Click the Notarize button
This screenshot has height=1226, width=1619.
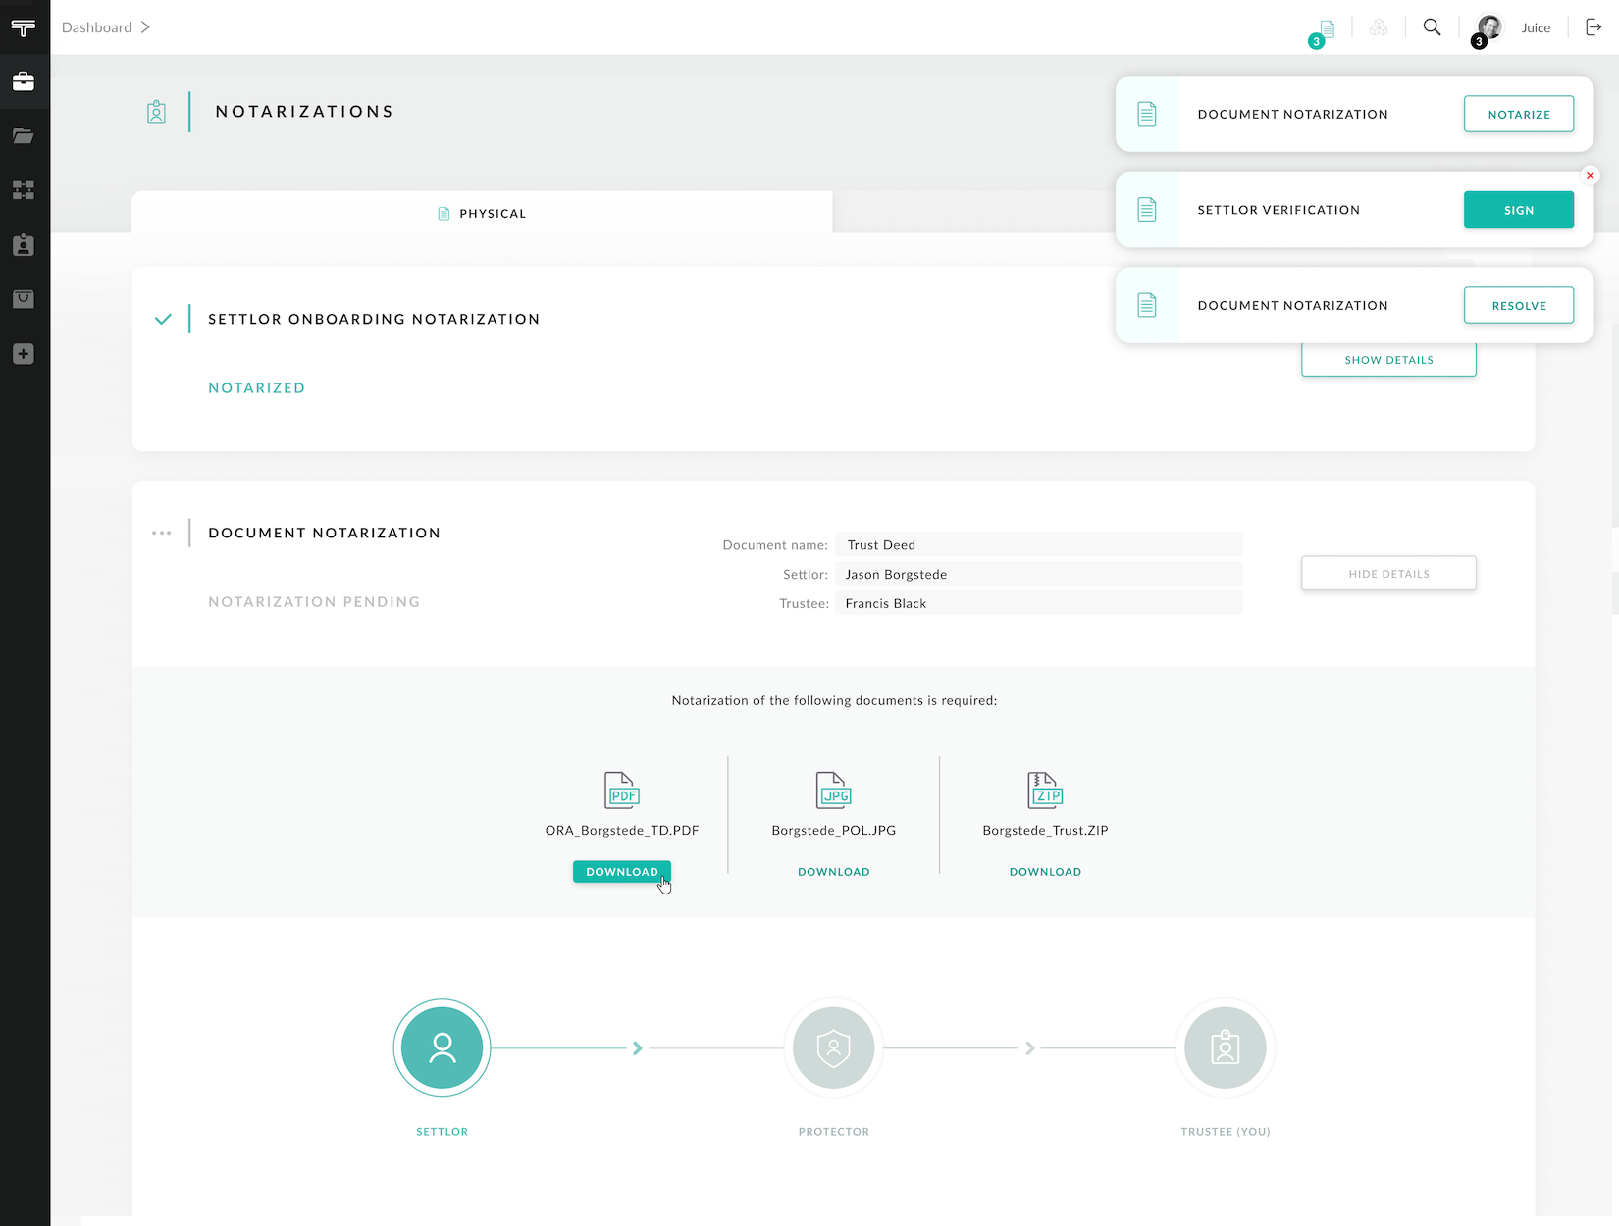[x=1518, y=114]
